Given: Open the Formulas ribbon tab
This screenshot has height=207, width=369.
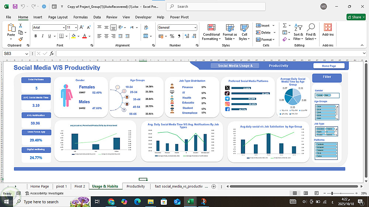Looking at the screenshot, I should point(80,17).
